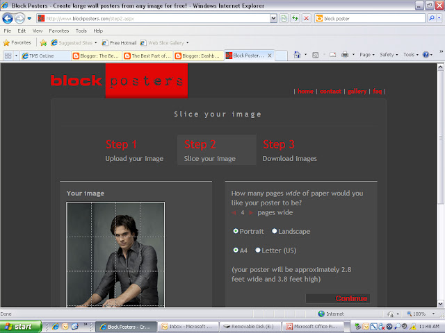Open the Home icon in command bar
Screen dimensions: 445x333
click(x=297, y=55)
